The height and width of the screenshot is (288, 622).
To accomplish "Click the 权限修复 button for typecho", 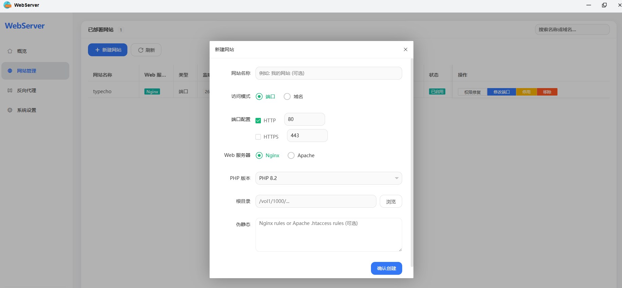I will click(x=473, y=92).
